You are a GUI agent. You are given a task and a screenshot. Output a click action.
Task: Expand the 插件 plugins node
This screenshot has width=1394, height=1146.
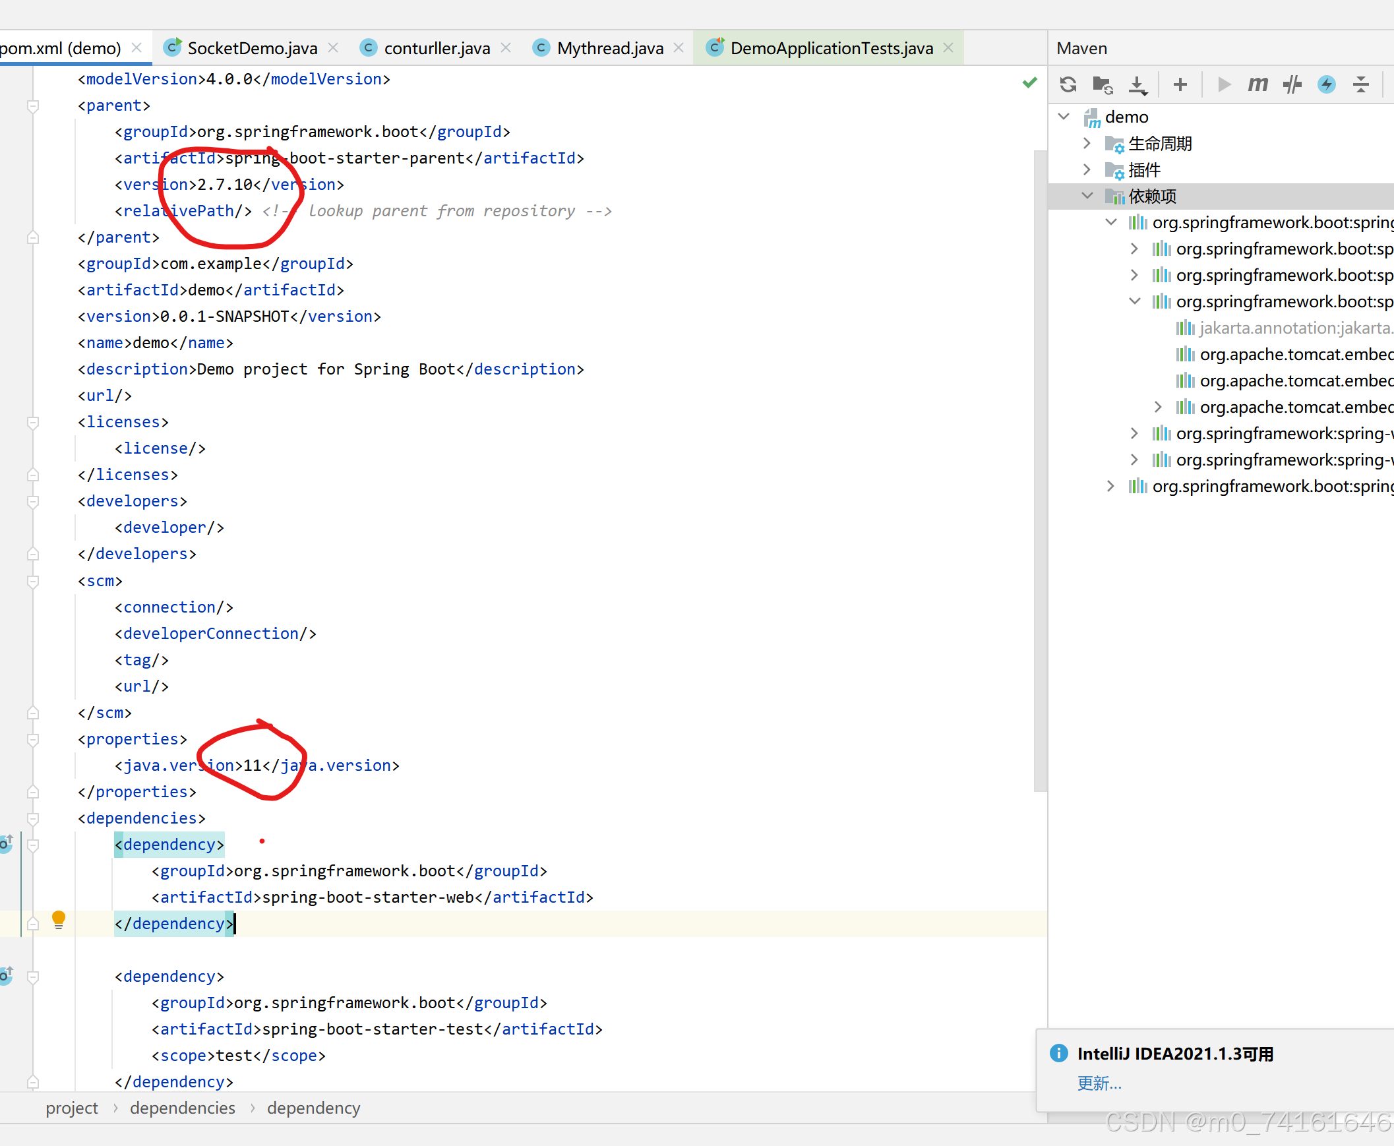click(1087, 169)
